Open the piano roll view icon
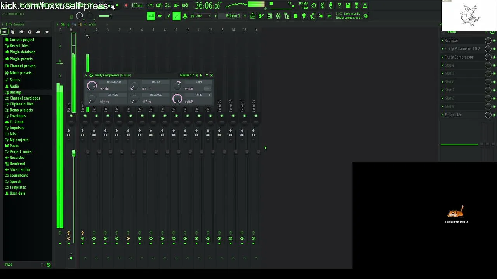This screenshot has height=279, width=497. click(261, 16)
